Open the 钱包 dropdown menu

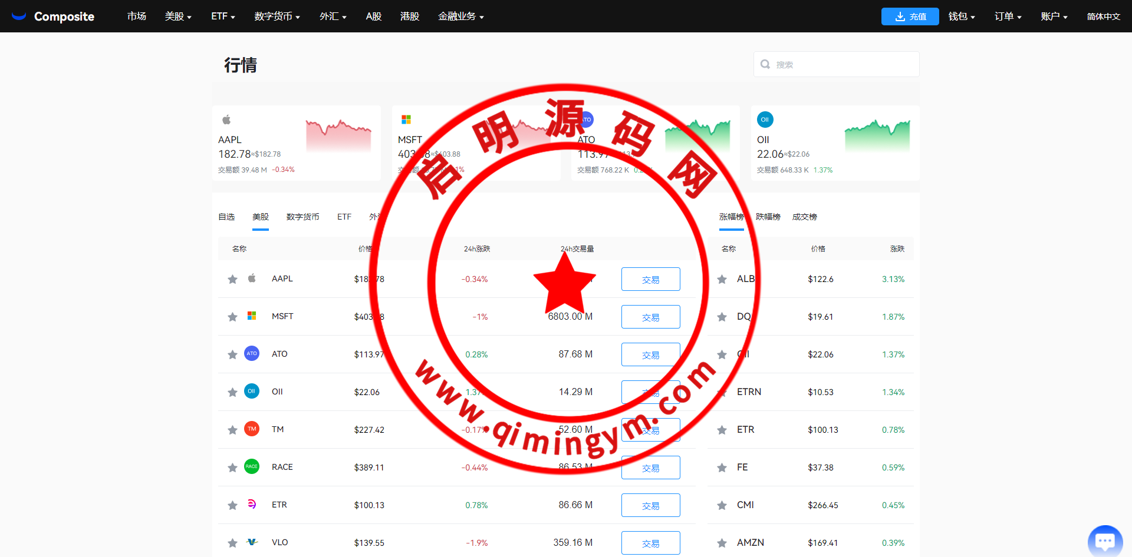tap(961, 16)
